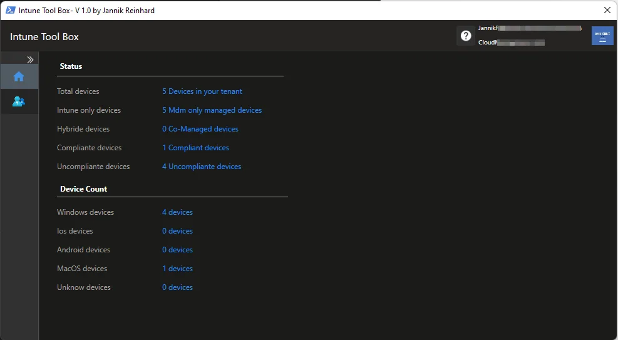Open the users and groups icon

(19, 101)
